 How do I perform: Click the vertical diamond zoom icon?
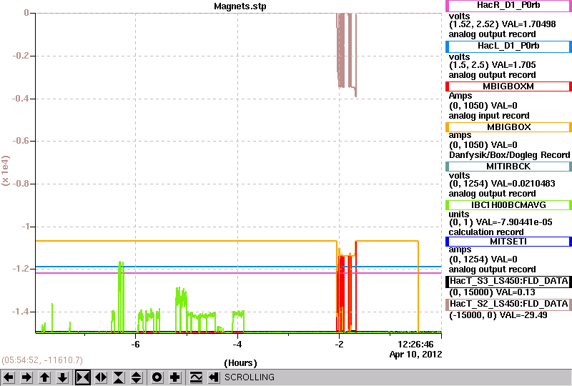click(137, 377)
